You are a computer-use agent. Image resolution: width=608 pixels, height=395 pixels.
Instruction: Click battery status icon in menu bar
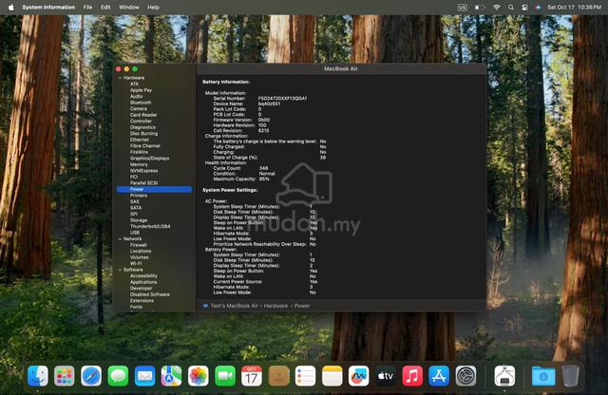coord(480,7)
